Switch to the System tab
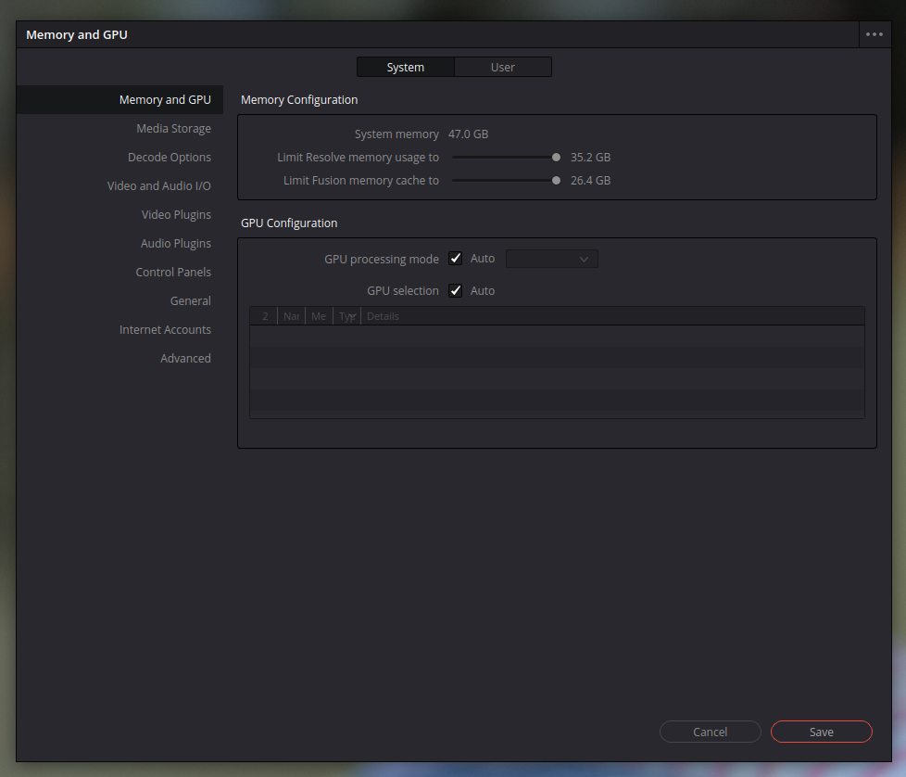Screen dimensions: 906x777 406,67
